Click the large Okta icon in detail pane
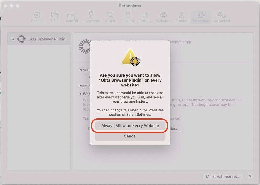The height and width of the screenshot is (185, 260). [84, 46]
